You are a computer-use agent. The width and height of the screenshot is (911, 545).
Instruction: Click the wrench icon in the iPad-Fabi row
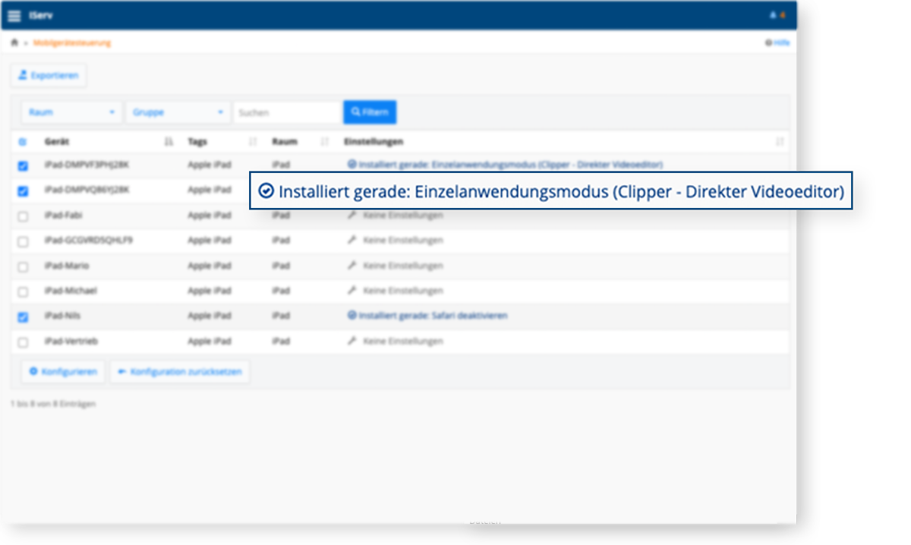pos(351,216)
